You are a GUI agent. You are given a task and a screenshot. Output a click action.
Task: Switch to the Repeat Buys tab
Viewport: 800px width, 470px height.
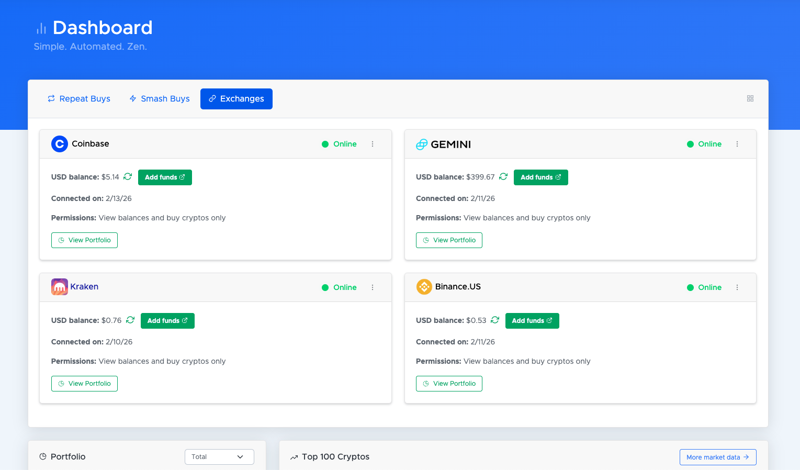pyautogui.click(x=78, y=98)
